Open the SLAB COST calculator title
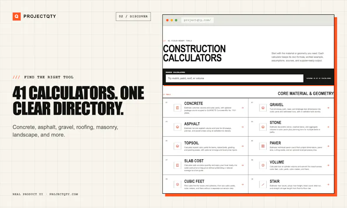The height and width of the screenshot is (208, 347). click(193, 161)
